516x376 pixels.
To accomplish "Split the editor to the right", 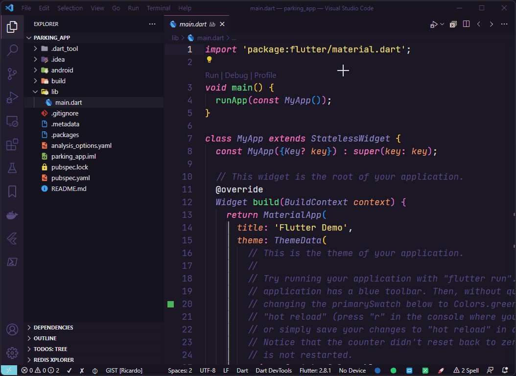I will [466, 24].
